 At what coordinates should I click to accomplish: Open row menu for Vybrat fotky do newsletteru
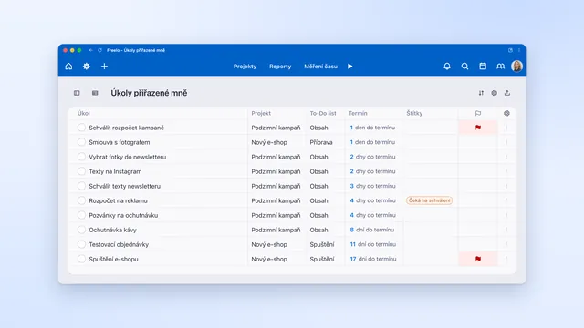point(506,157)
